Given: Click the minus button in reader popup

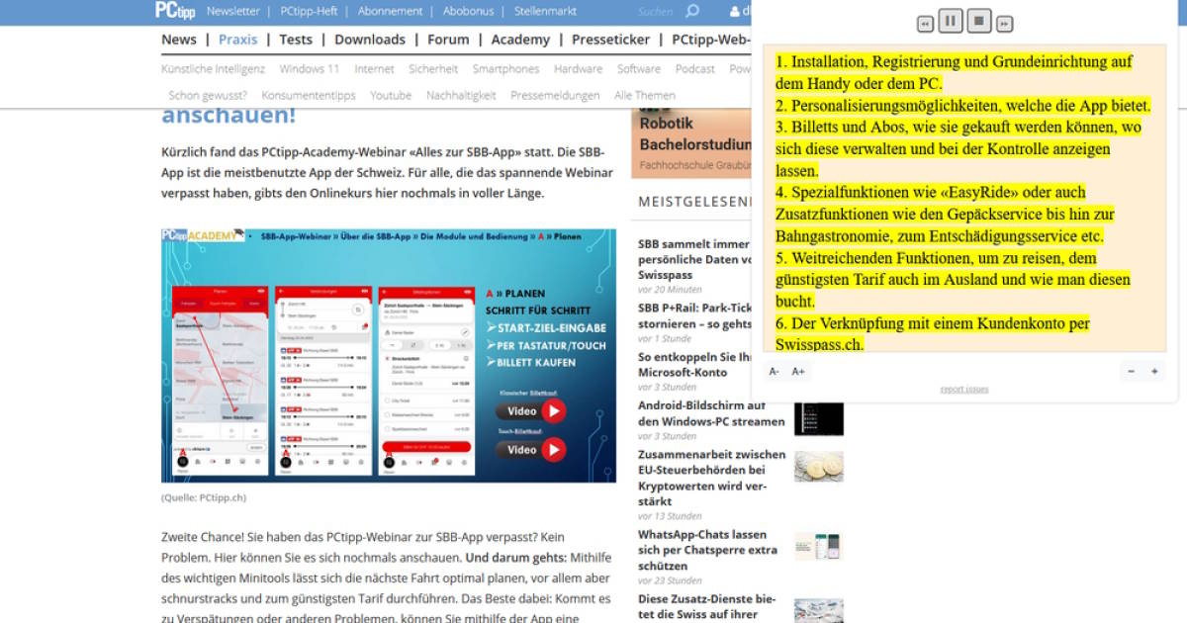Looking at the screenshot, I should click(x=1132, y=372).
